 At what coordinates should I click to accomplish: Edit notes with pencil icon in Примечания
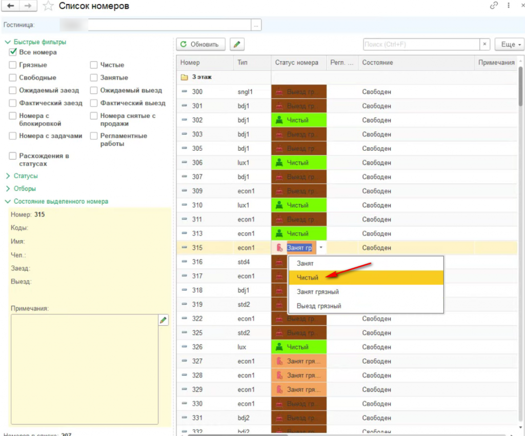163,320
